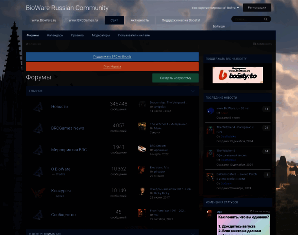Open the BRCGames News forum link
Image resolution: width=298 pixels, height=235 pixels.
[x=68, y=128]
